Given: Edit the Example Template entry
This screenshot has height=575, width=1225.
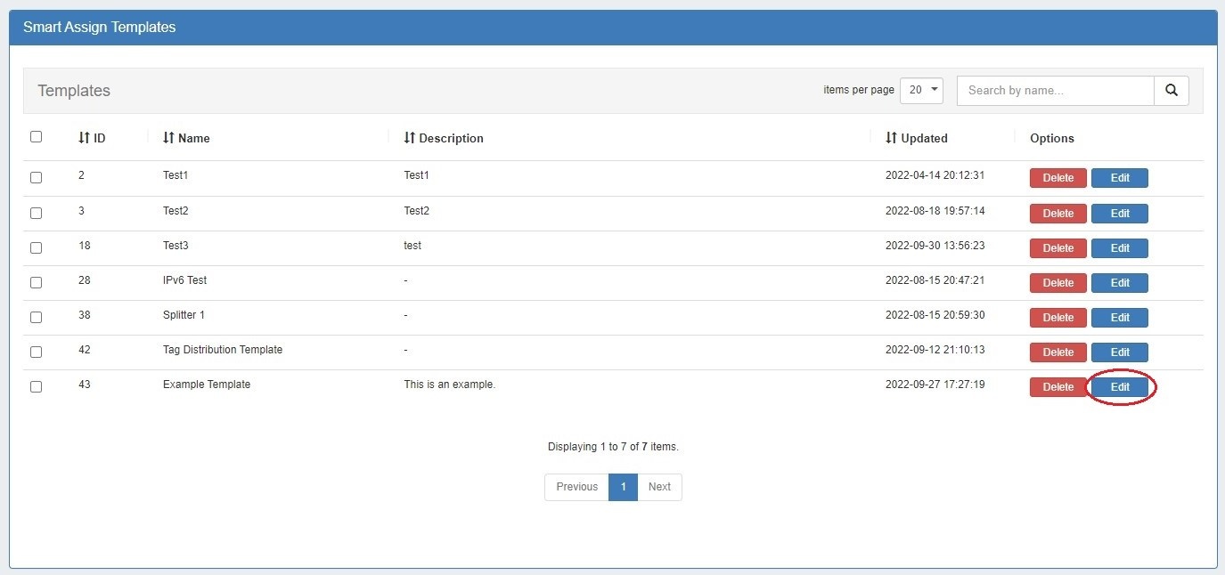Looking at the screenshot, I should tap(1119, 387).
